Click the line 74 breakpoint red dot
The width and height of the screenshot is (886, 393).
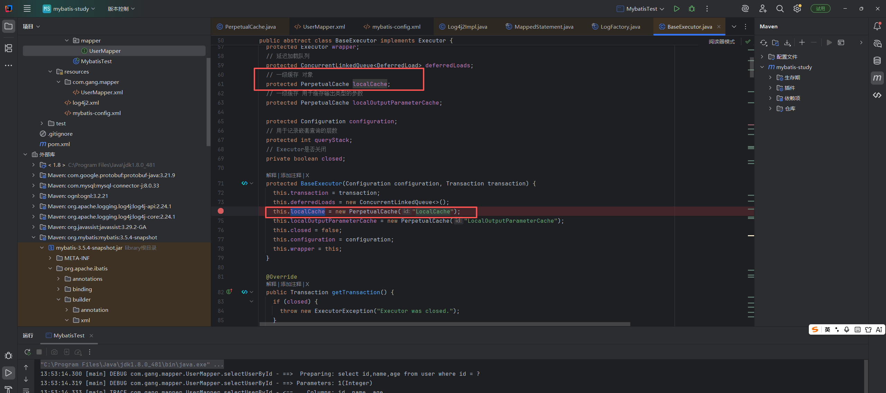click(220, 211)
